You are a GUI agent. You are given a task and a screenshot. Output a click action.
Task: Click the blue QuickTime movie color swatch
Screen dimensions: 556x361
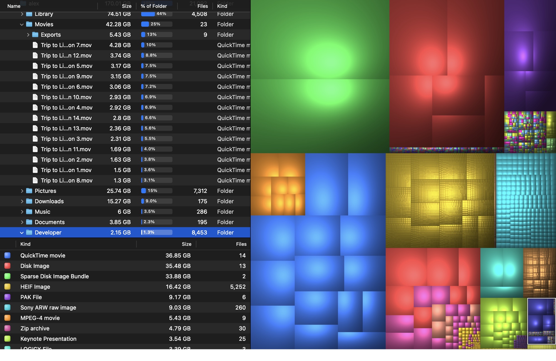coord(8,255)
